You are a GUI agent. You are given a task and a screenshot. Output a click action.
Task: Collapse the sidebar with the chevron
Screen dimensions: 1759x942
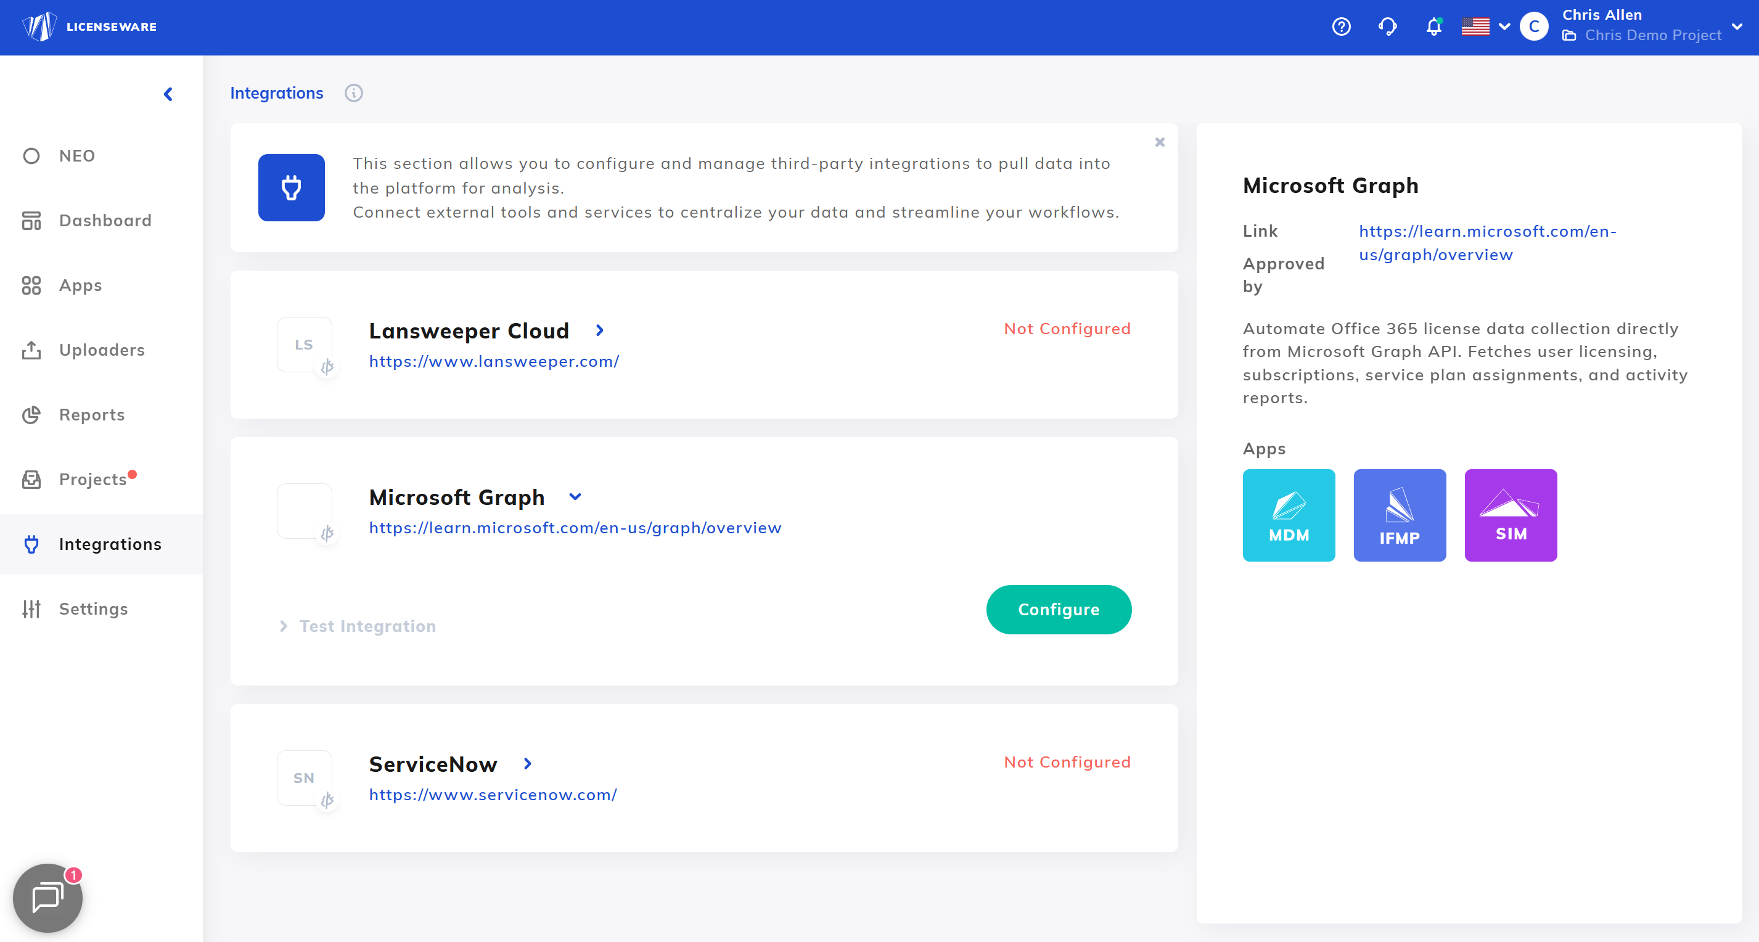coord(168,94)
